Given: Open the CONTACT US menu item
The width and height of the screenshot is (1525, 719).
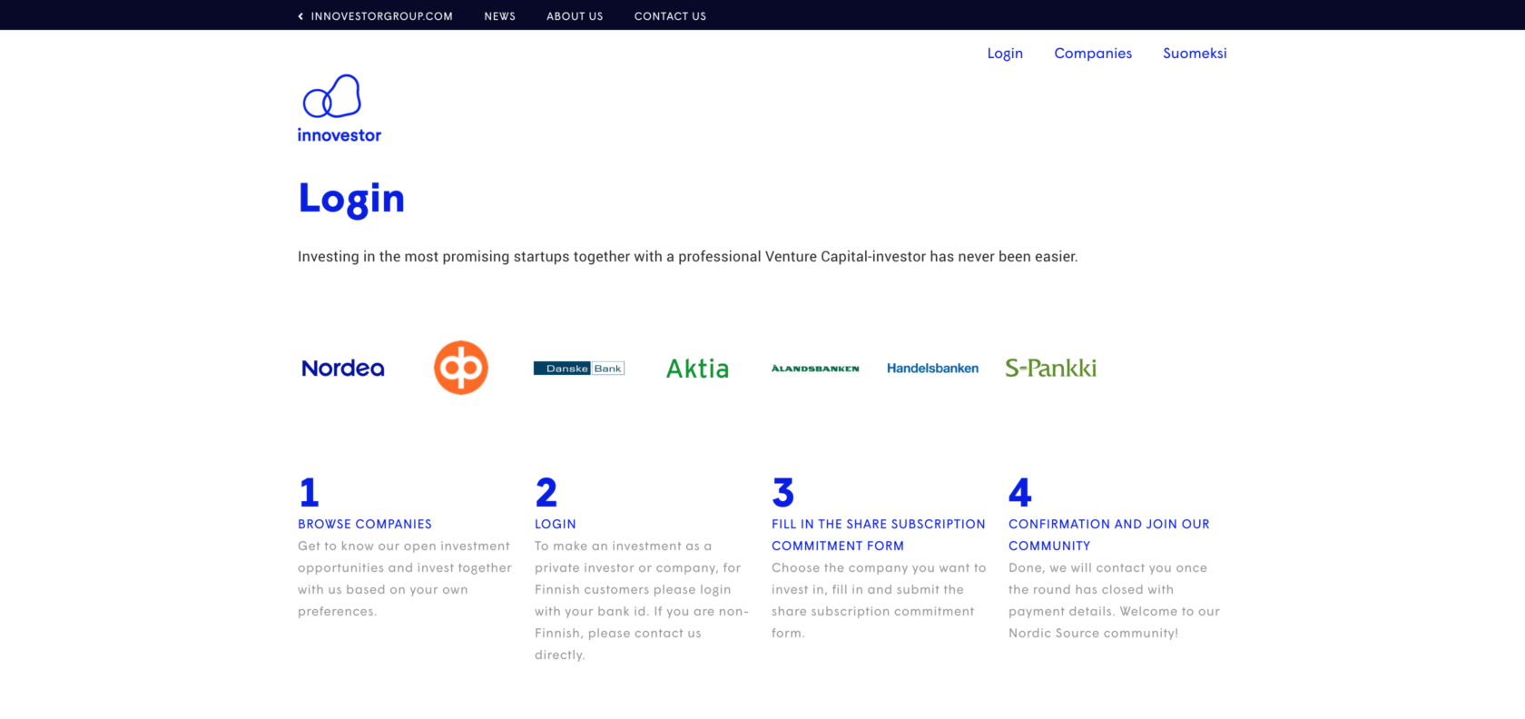Looking at the screenshot, I should 670,15.
